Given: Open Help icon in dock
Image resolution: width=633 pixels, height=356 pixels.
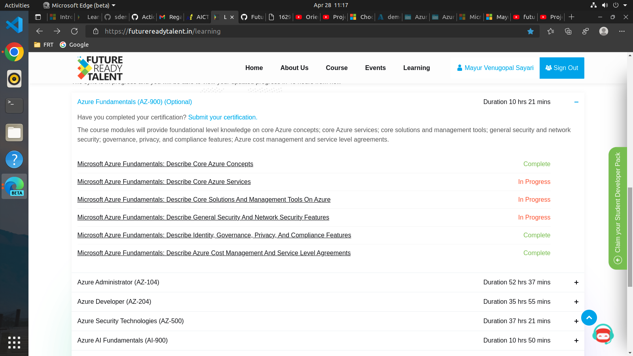Looking at the screenshot, I should (14, 159).
